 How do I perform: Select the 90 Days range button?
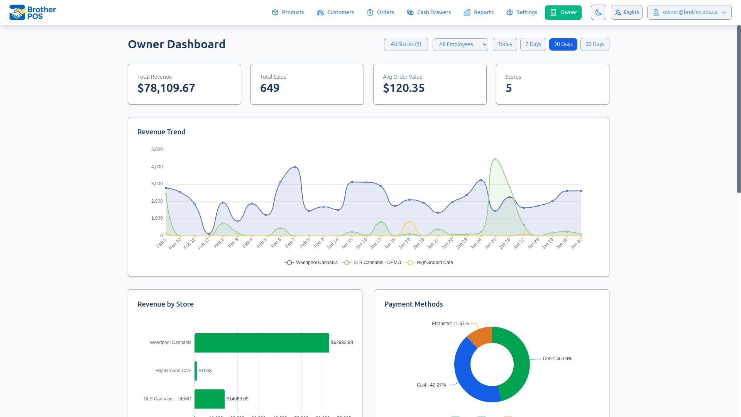594,44
